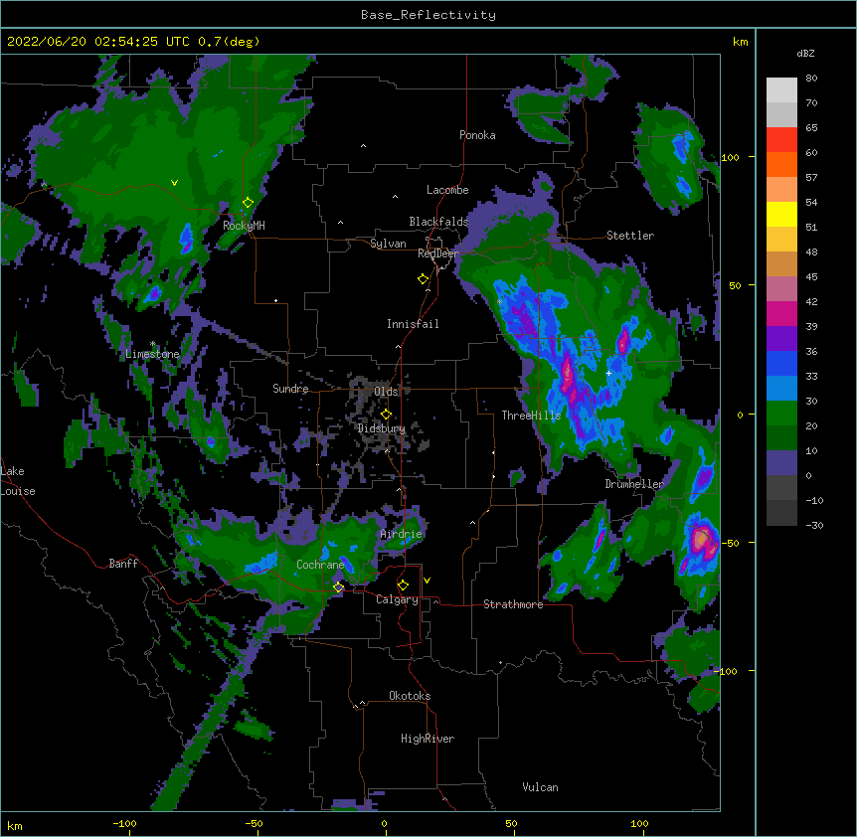Viewport: 857px width, 837px height.
Task: Click the orange storm core east of Drumheller
Action: [x=701, y=538]
